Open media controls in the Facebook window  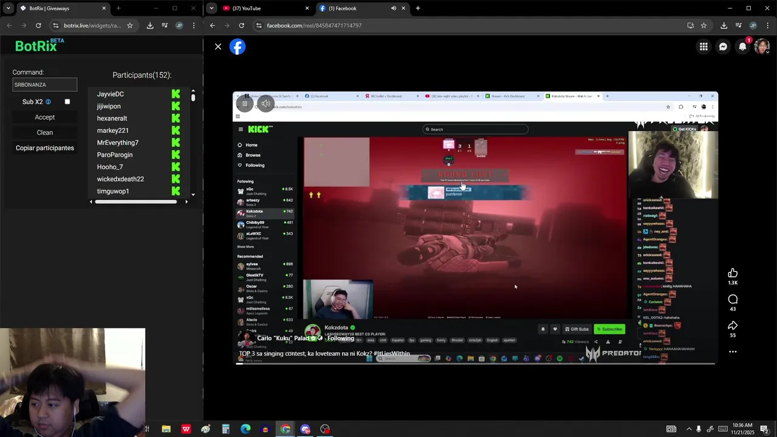click(738, 25)
